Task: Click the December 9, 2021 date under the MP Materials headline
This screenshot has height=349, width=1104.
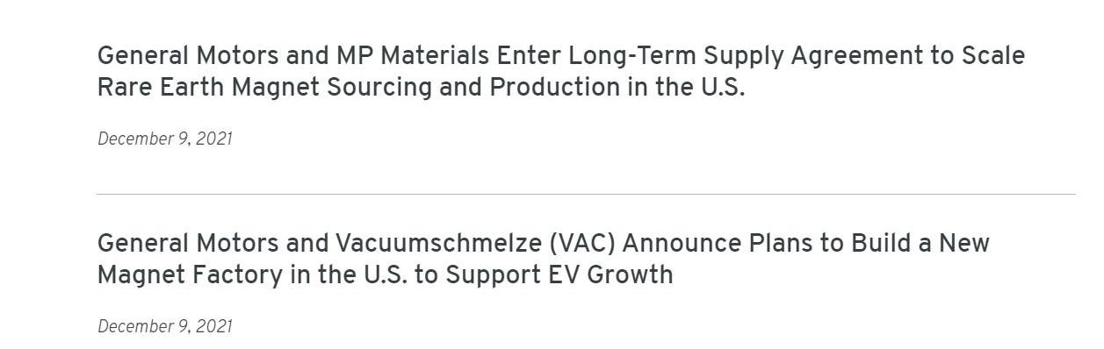Action: point(165,139)
